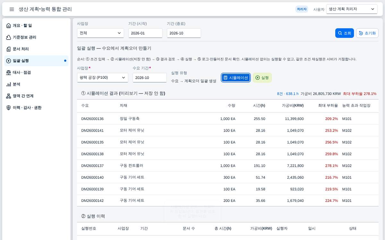Select demand row DM26000138
This screenshot has height=240, width=385.
(x=228, y=154)
